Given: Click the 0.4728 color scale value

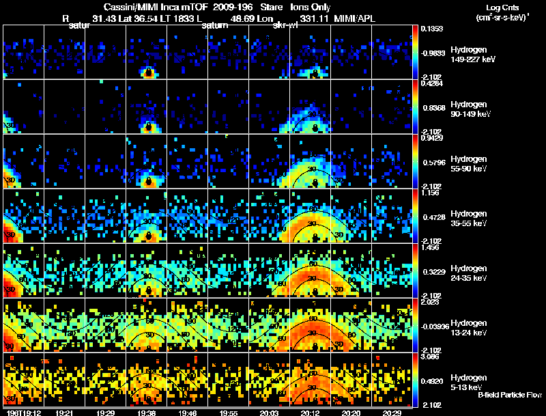Looking at the screenshot, I should tap(434, 217).
